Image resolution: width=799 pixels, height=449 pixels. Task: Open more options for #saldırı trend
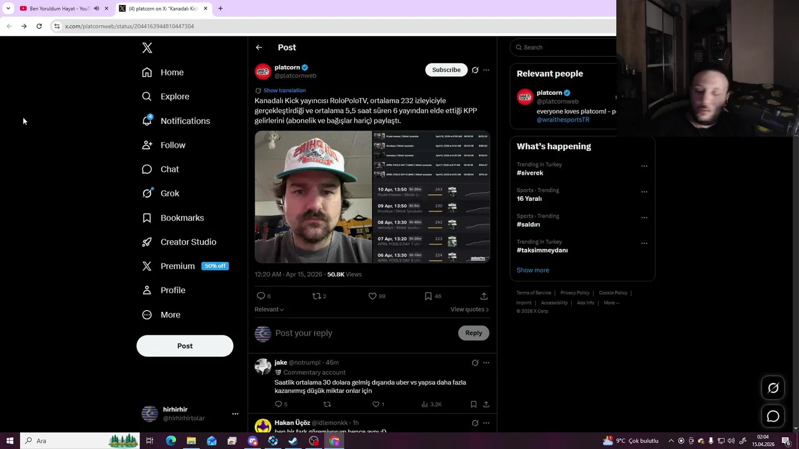tap(644, 218)
